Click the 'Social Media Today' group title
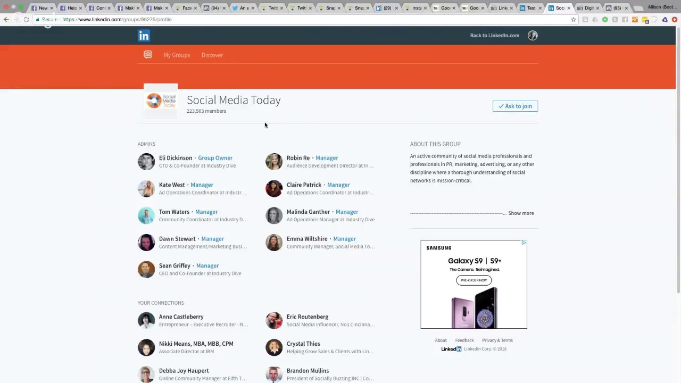Screen dimensions: 681x383 [234, 100]
